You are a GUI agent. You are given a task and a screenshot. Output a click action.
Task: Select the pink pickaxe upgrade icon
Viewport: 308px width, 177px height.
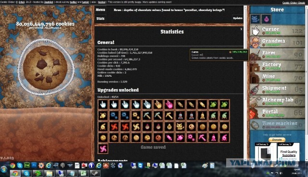[x=202, y=138]
